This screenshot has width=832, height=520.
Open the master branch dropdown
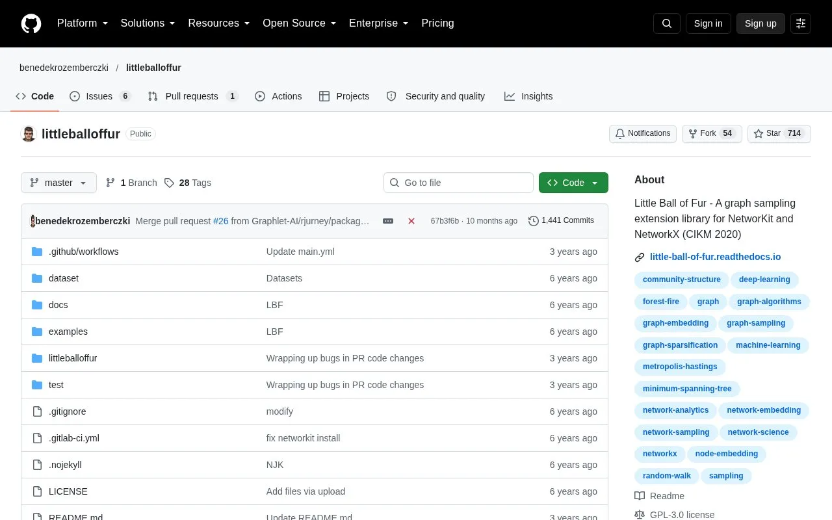click(58, 183)
